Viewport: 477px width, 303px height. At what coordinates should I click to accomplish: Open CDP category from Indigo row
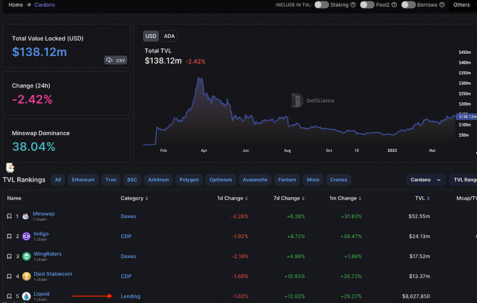tap(126, 236)
